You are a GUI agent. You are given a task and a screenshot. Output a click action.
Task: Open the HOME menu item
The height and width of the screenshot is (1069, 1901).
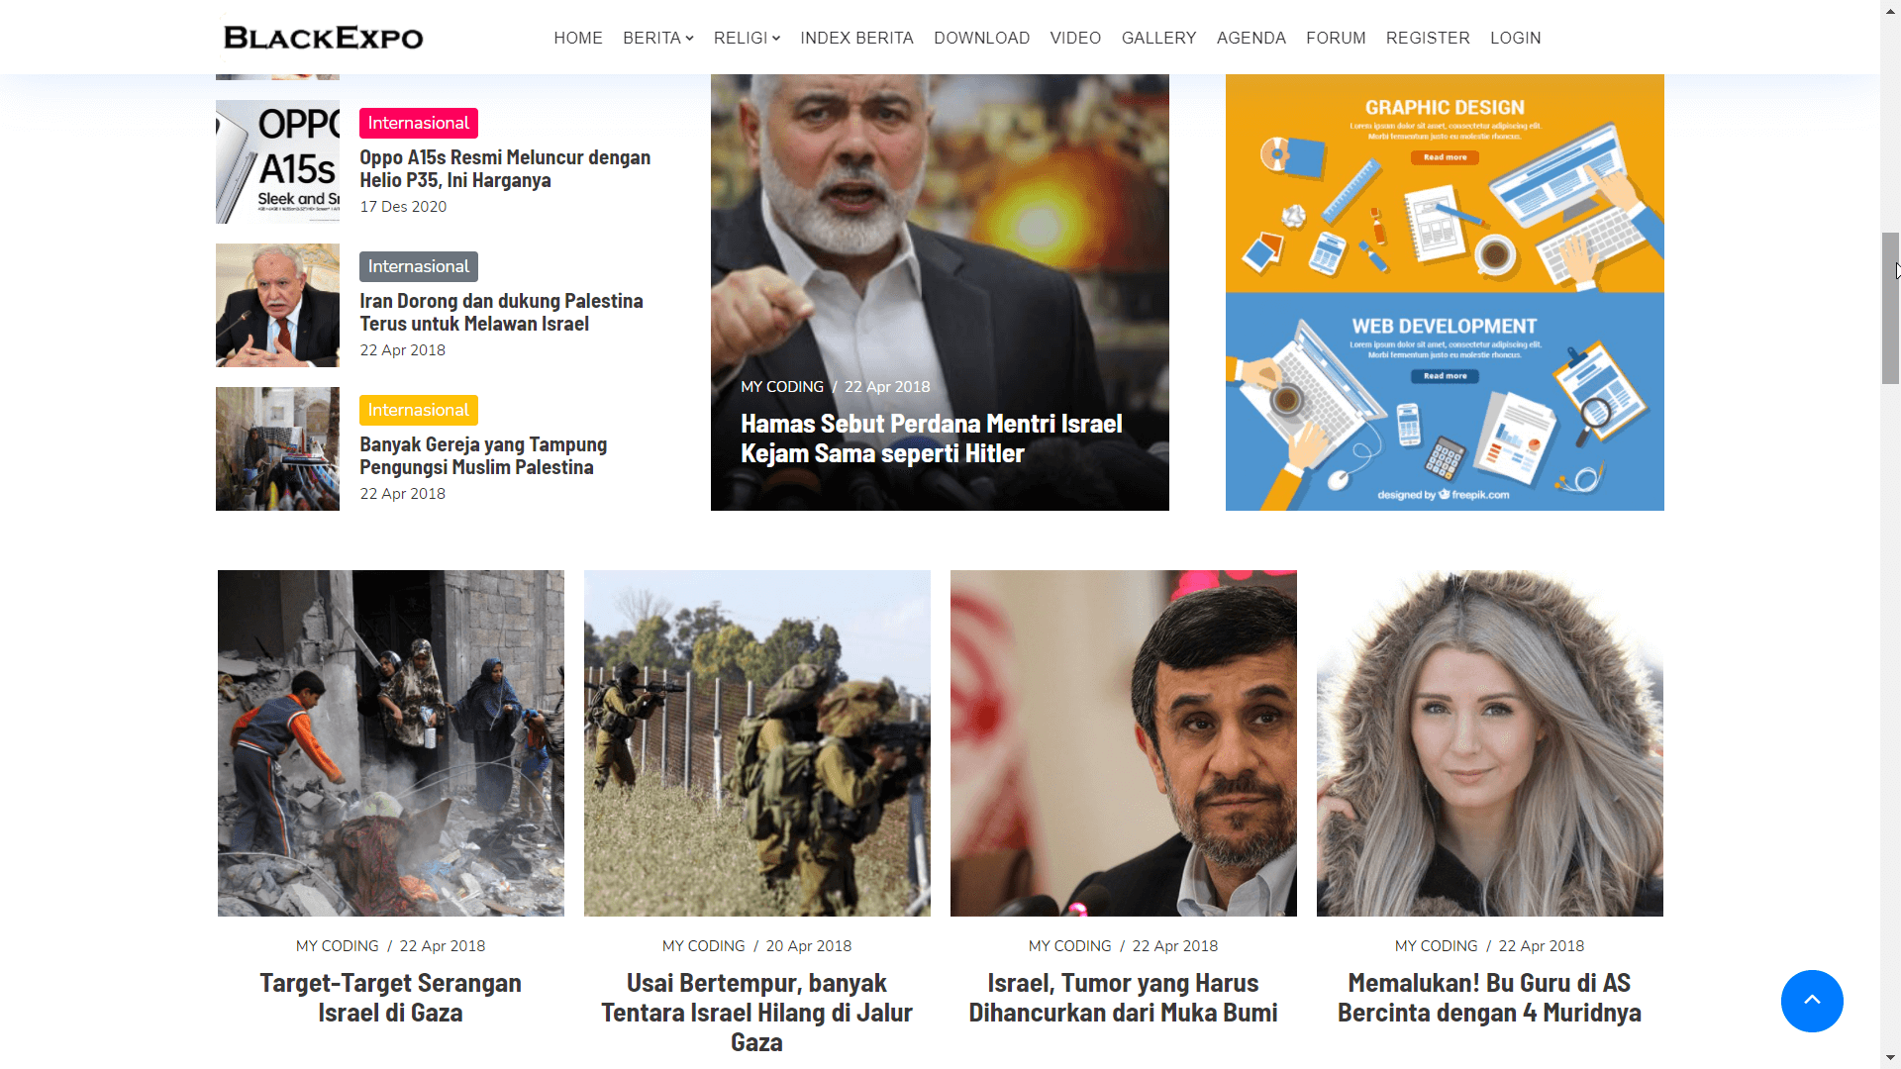click(x=578, y=38)
